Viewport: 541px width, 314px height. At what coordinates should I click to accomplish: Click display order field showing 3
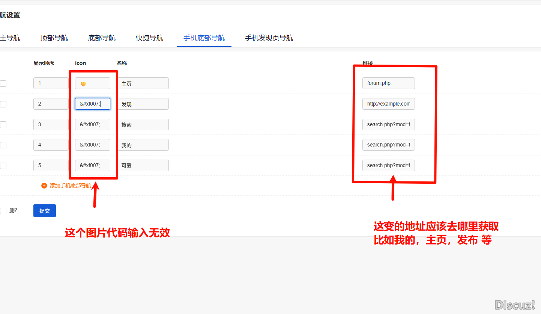[x=51, y=124]
